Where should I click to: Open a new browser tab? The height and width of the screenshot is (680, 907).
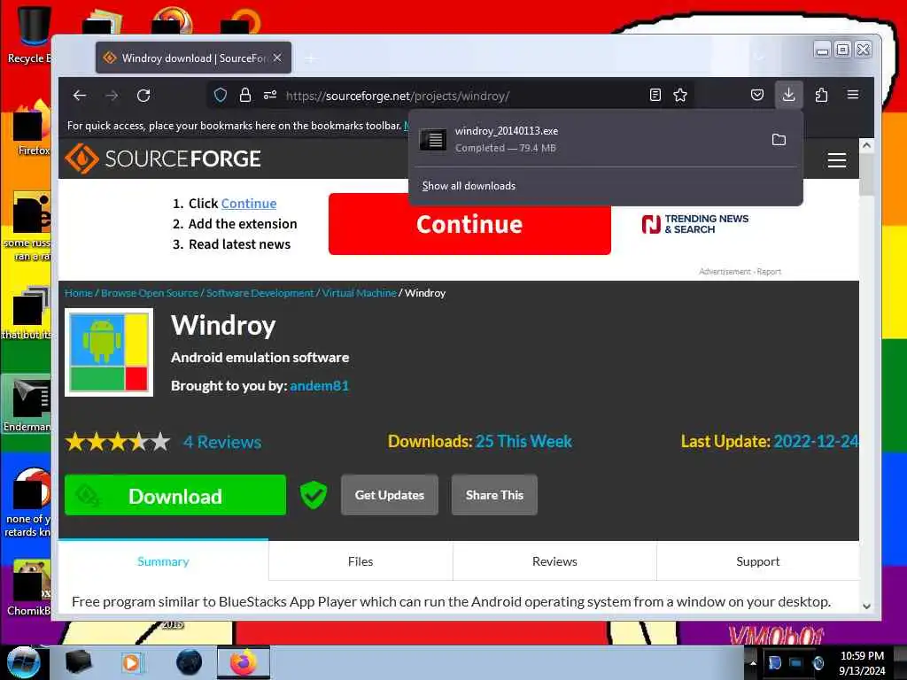pyautogui.click(x=311, y=58)
